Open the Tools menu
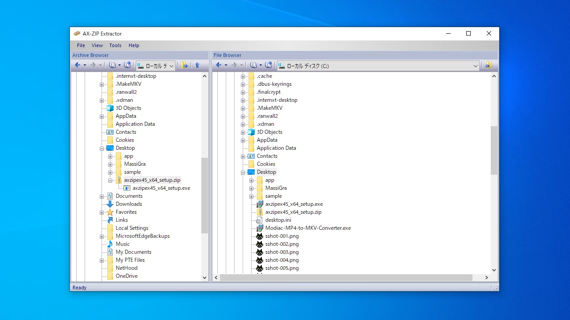Screen dimensions: 570x320 point(115,45)
